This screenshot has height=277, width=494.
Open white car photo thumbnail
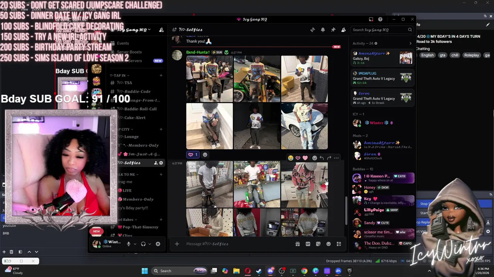304,126
